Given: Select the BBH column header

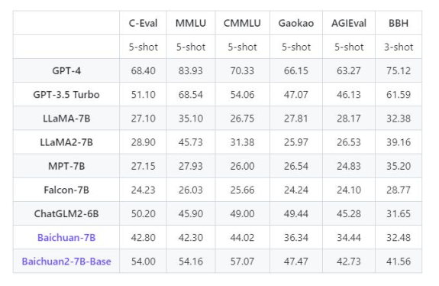Looking at the screenshot, I should click(399, 23).
